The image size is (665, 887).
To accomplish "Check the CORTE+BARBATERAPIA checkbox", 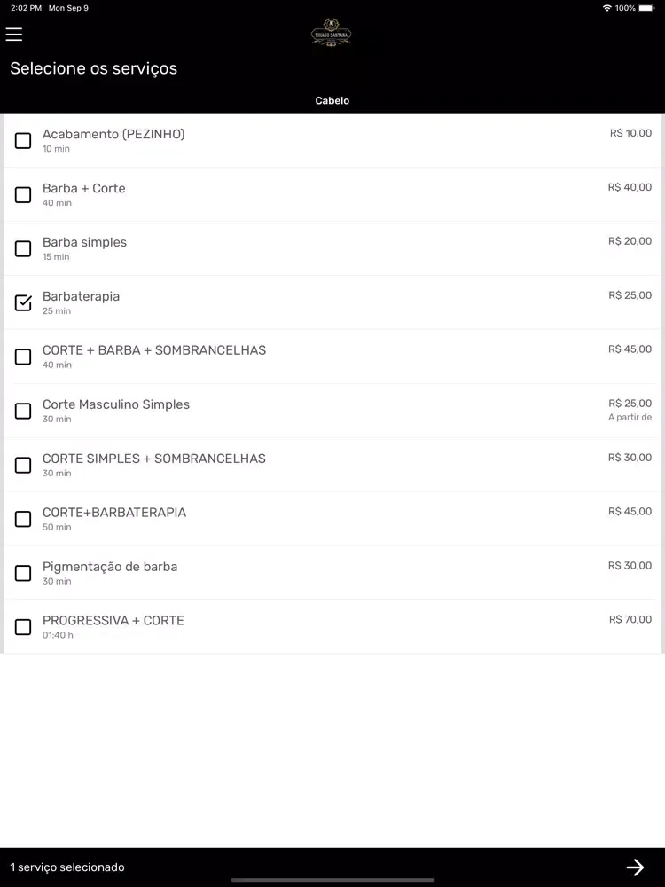I will [x=23, y=519].
